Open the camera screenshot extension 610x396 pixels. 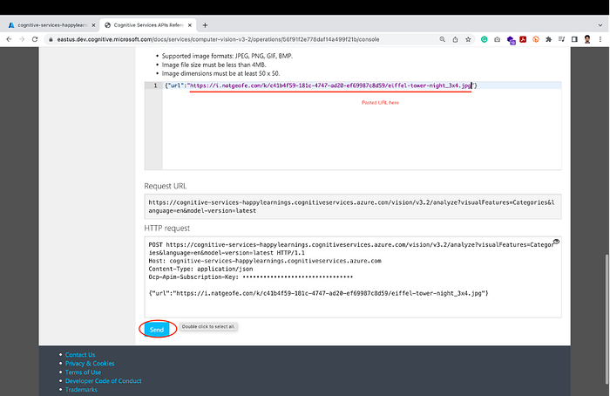(498, 39)
